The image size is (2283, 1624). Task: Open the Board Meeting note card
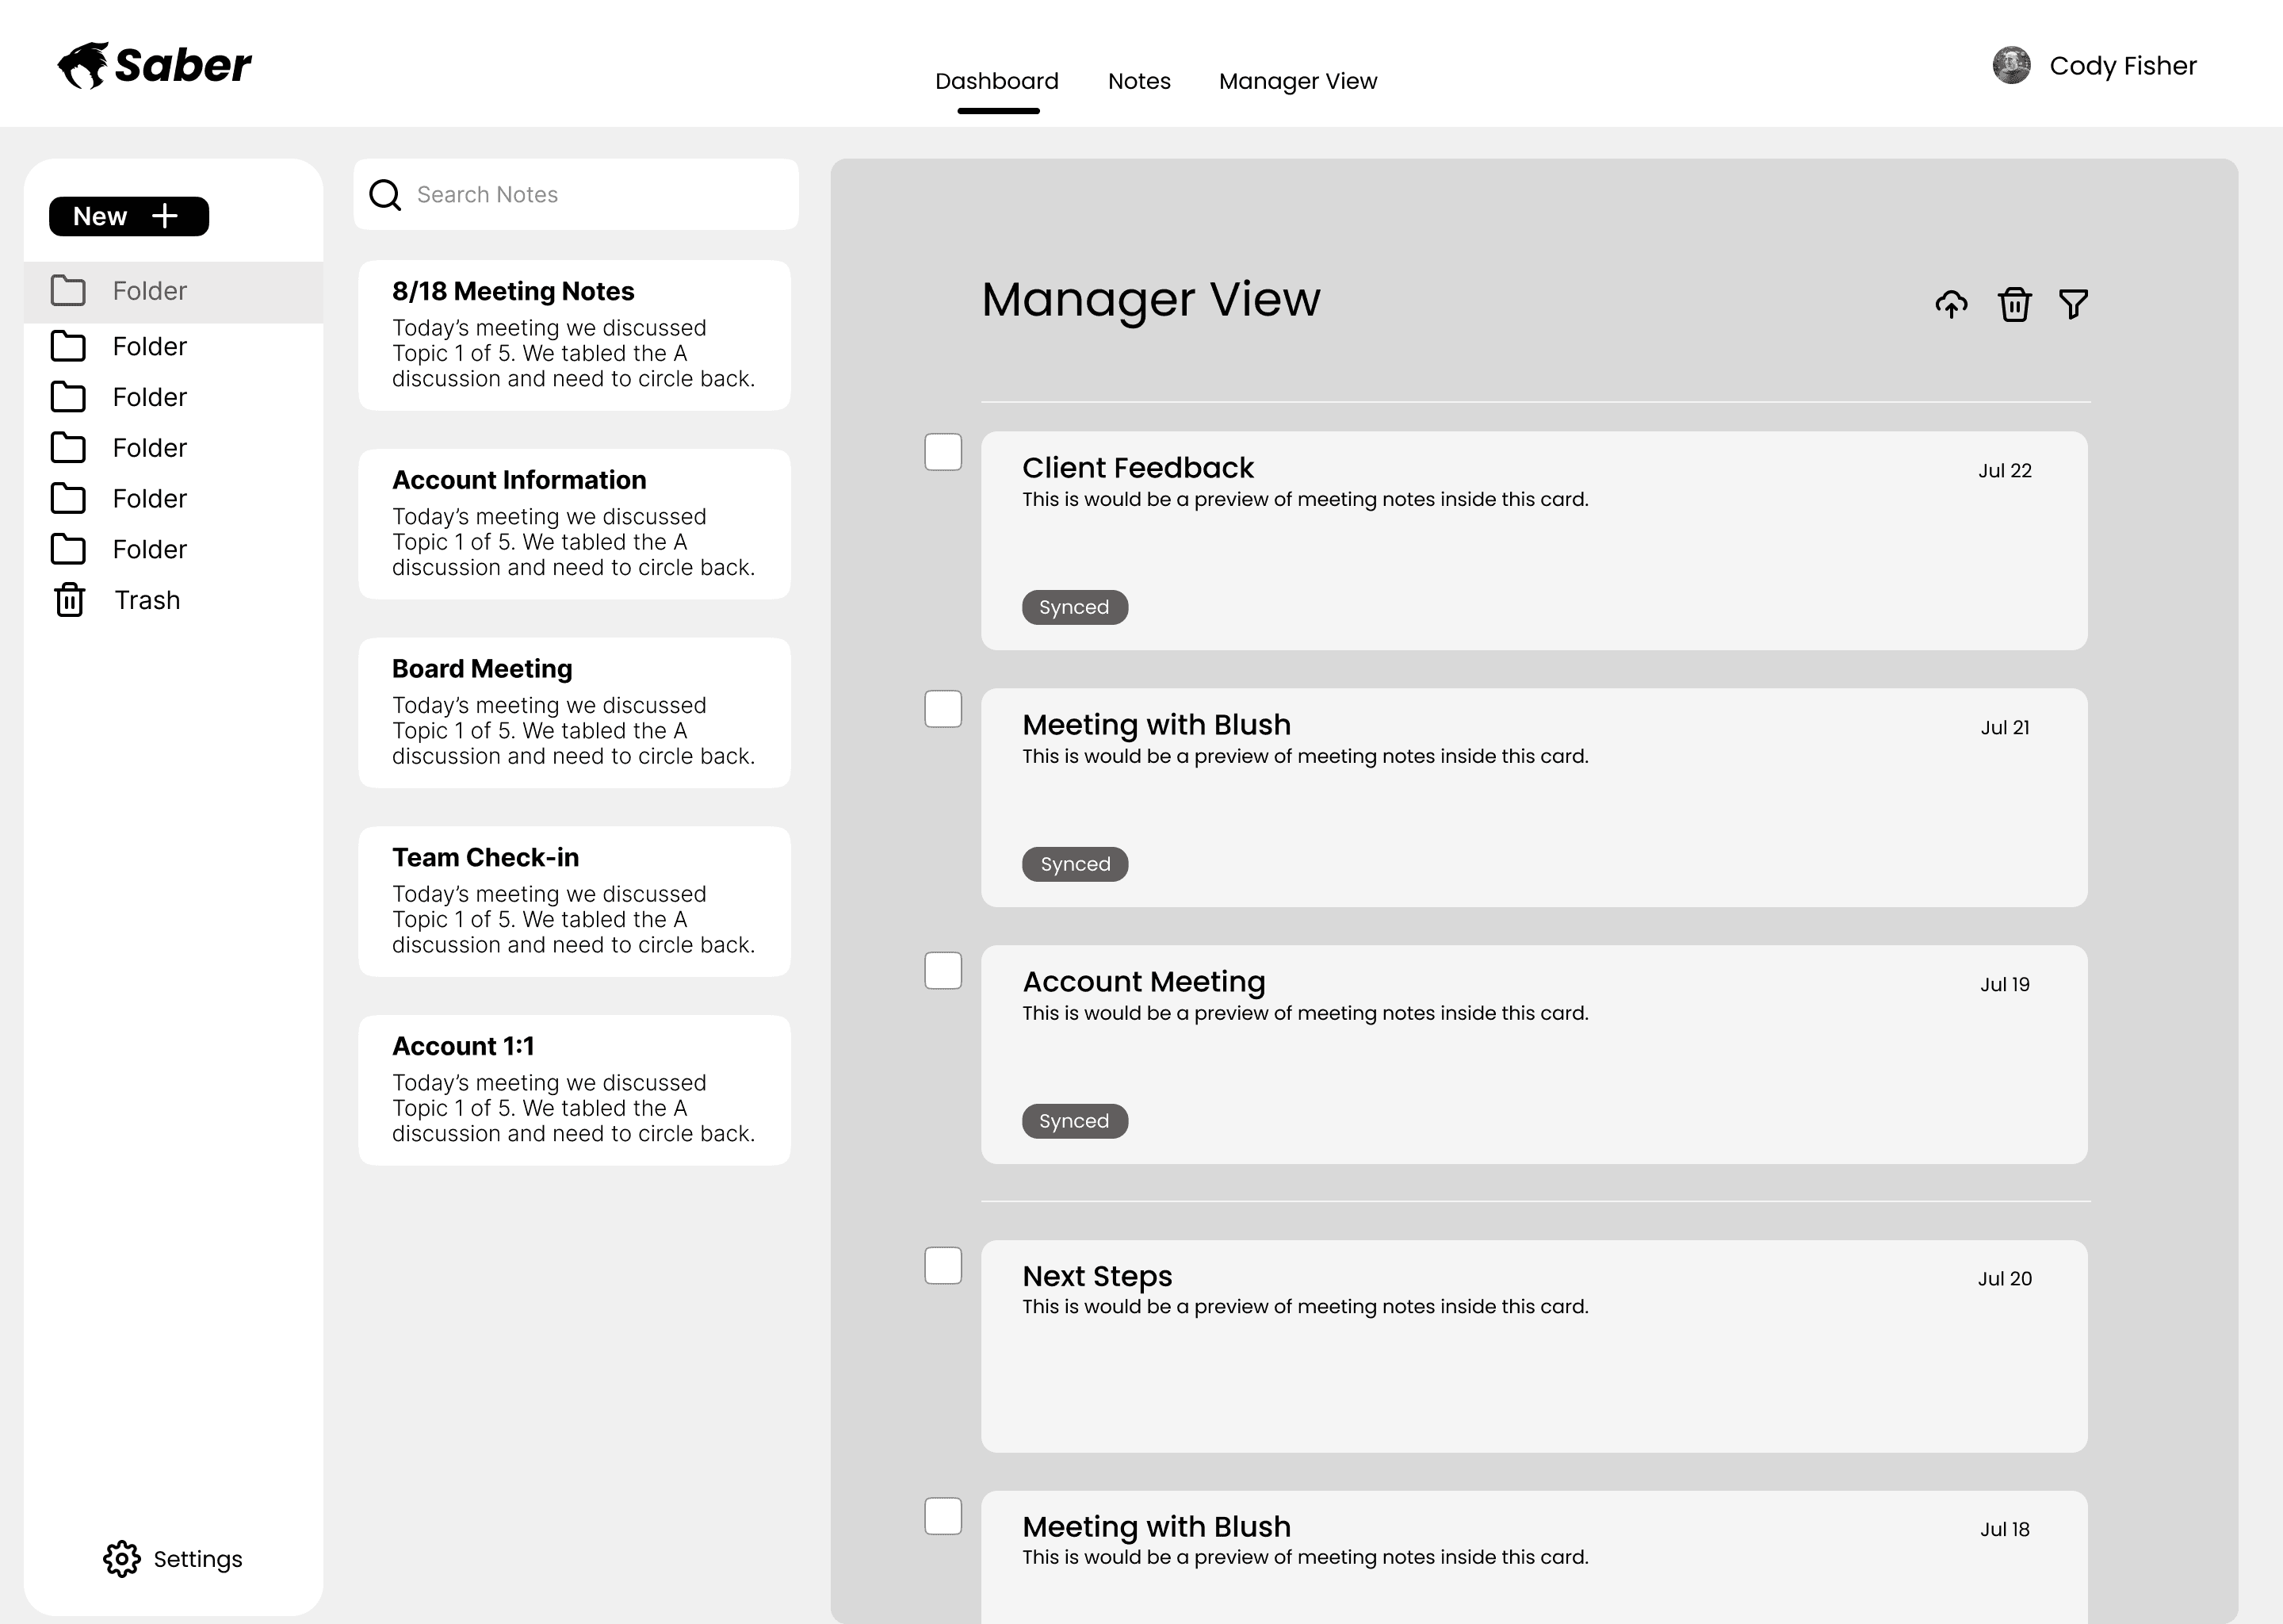[574, 712]
